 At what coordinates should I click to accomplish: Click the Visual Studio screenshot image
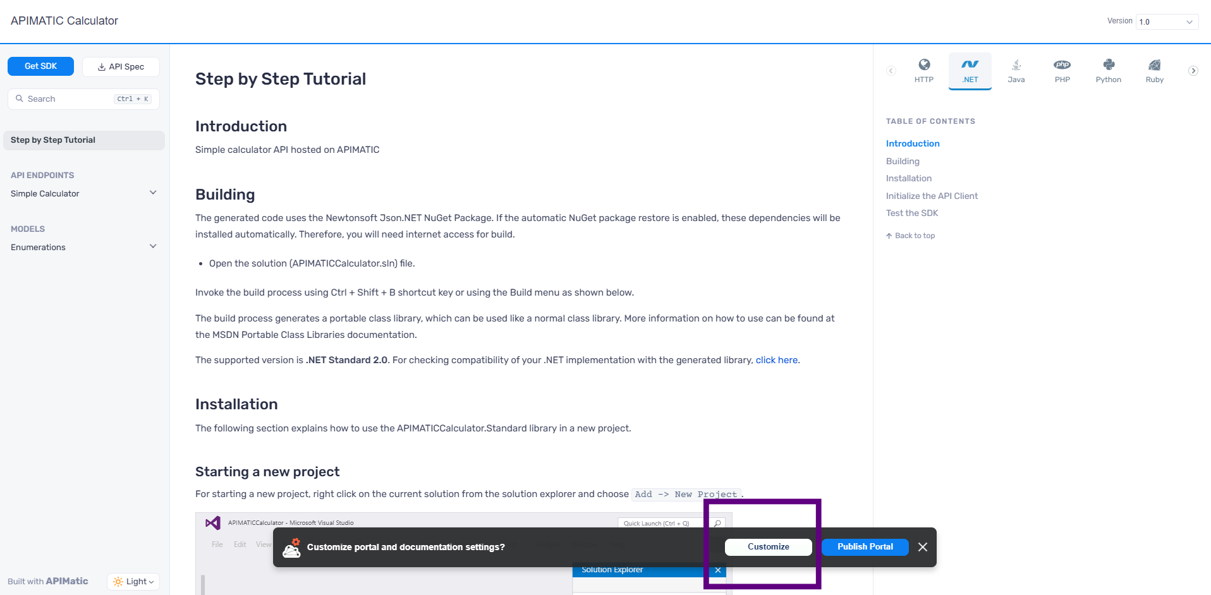pyautogui.click(x=464, y=554)
